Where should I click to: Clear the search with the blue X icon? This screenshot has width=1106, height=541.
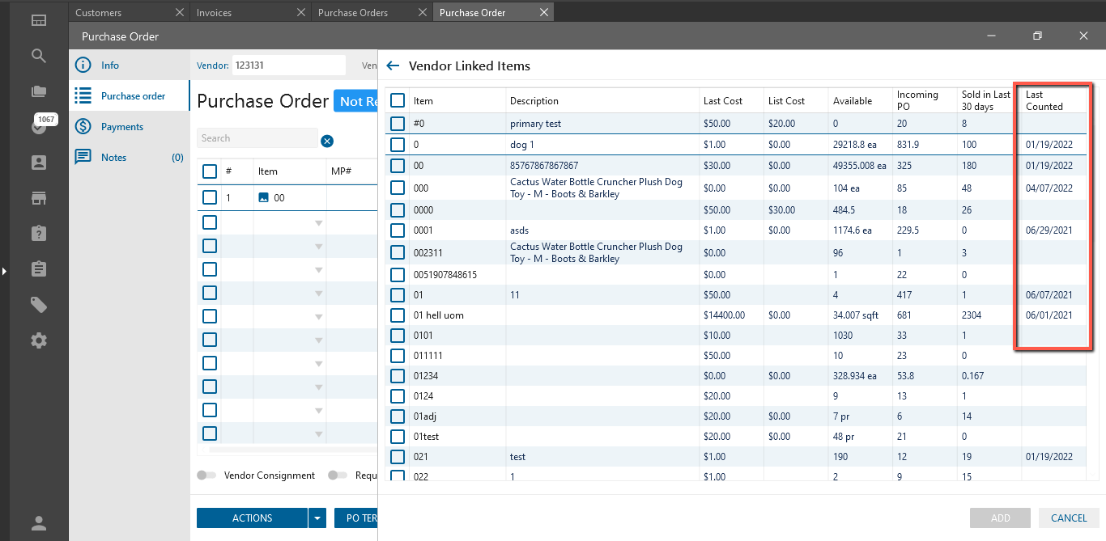[x=327, y=141]
